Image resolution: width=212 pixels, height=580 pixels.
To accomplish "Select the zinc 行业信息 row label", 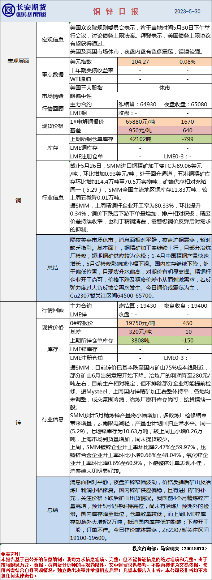I will [x=53, y=419].
